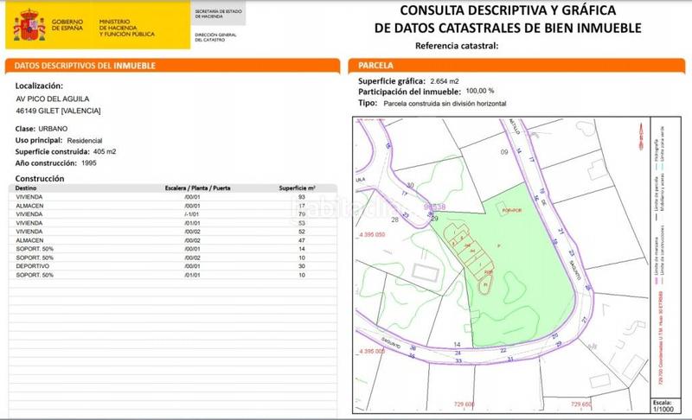692x420 pixels.
Task: Click the Superficie m² column header
Action: pos(297,188)
